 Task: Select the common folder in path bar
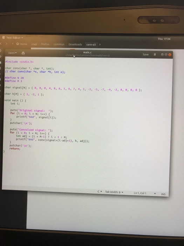point(59,44)
